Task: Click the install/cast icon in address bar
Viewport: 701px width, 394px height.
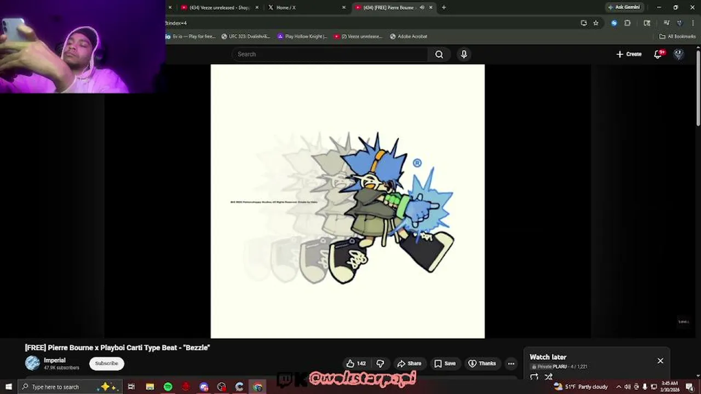Action: coord(584,23)
